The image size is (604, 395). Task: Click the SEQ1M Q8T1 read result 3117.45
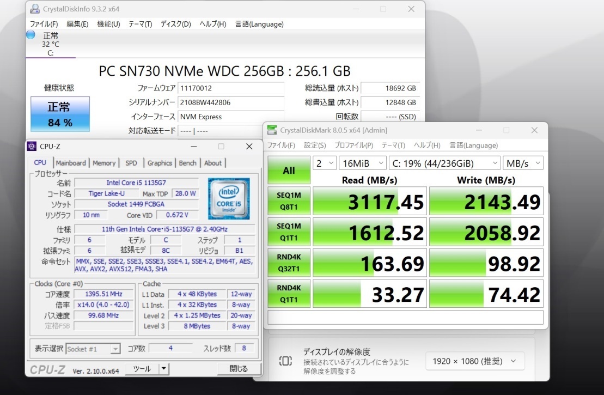370,201
